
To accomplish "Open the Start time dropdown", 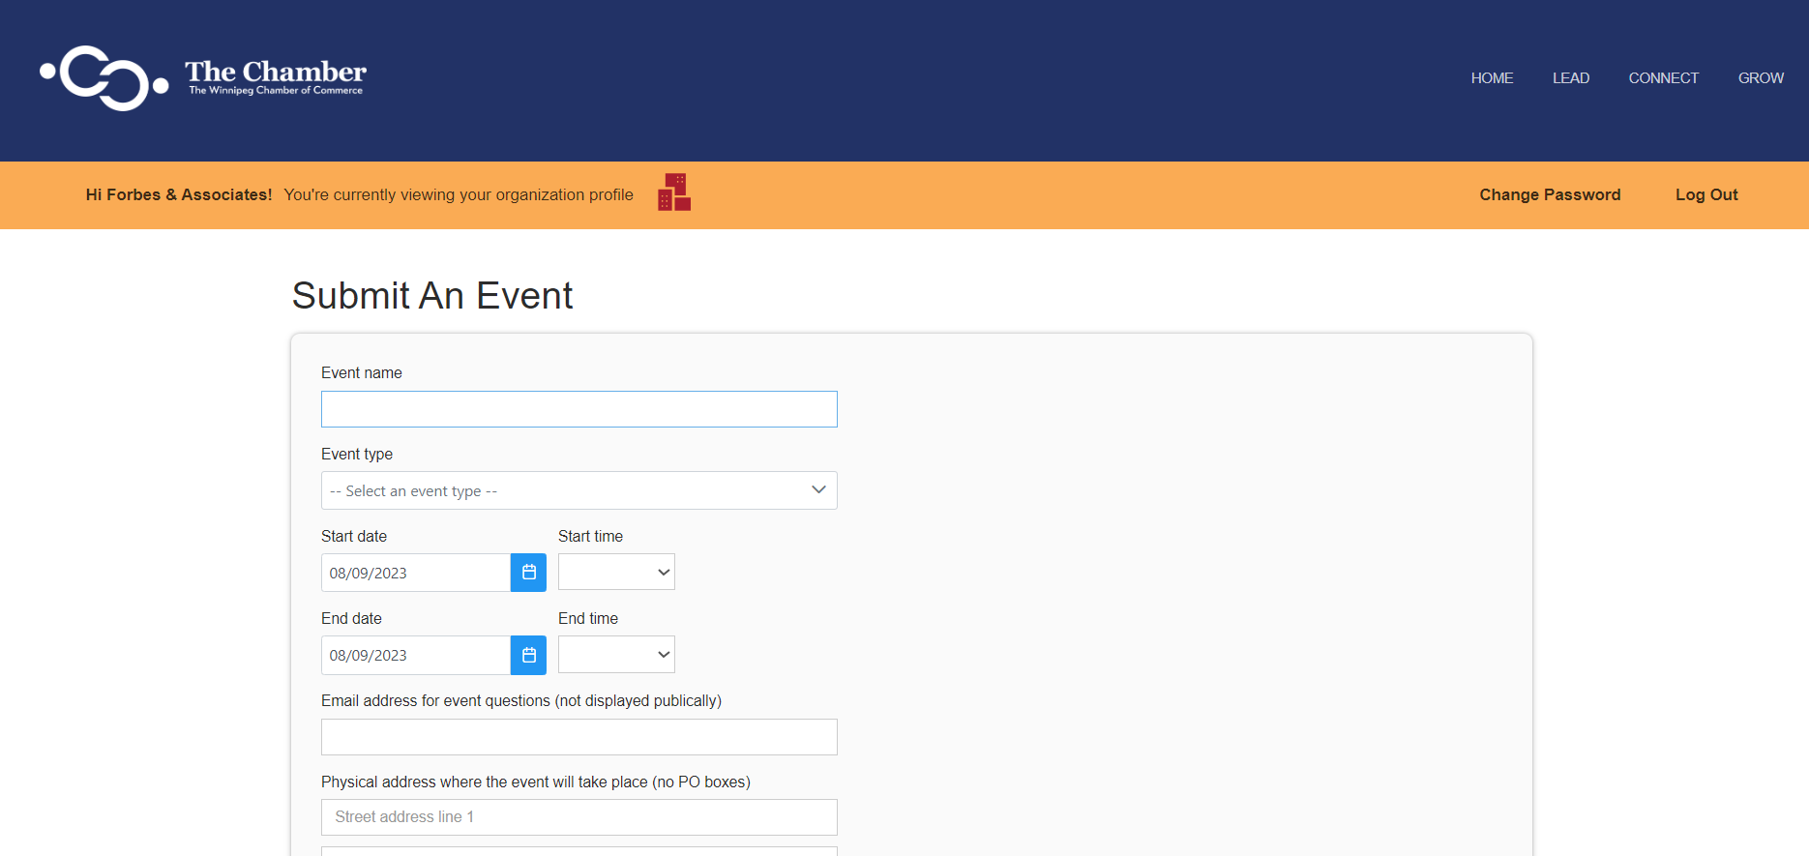I will click(616, 572).
